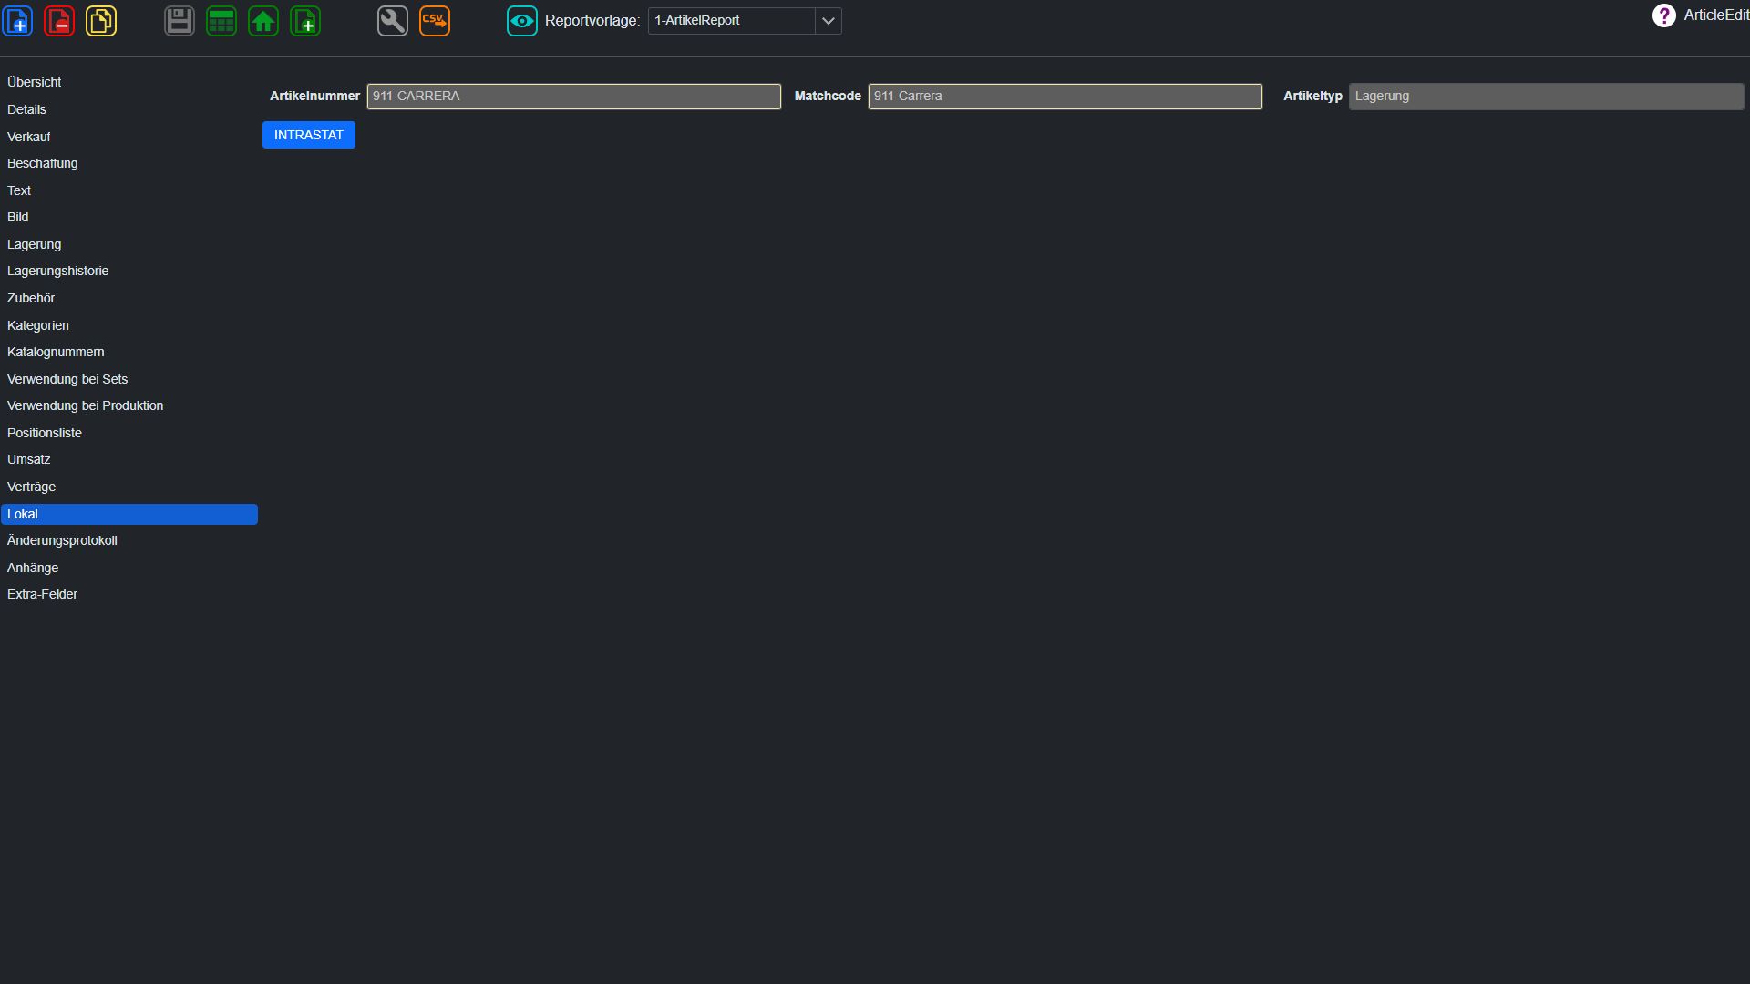Click the green home icon

(x=263, y=21)
